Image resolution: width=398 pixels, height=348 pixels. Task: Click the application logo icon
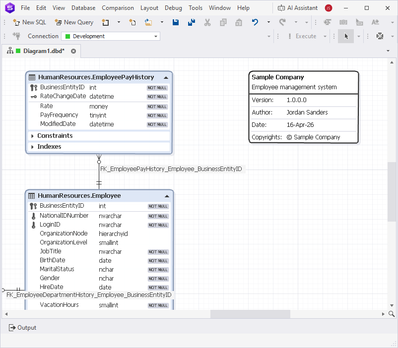point(10,8)
